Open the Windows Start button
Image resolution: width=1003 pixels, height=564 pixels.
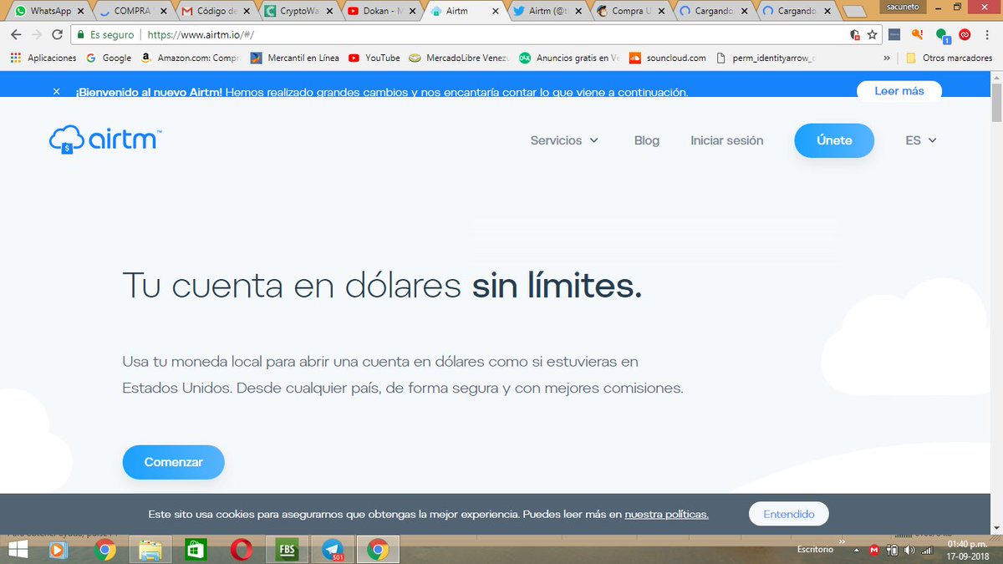pyautogui.click(x=18, y=550)
